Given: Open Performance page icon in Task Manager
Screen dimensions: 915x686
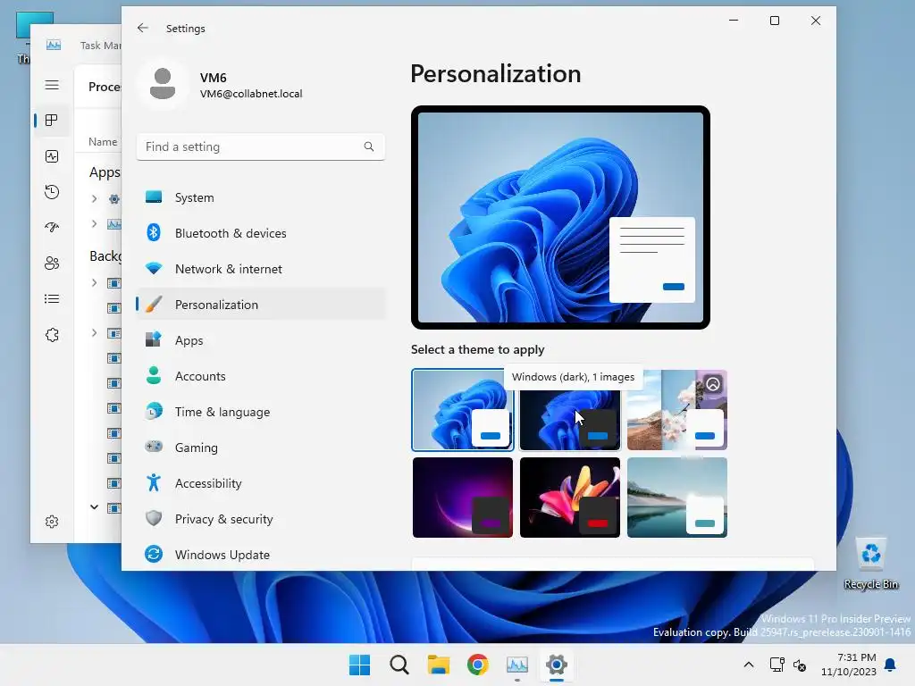Looking at the screenshot, I should tap(52, 156).
